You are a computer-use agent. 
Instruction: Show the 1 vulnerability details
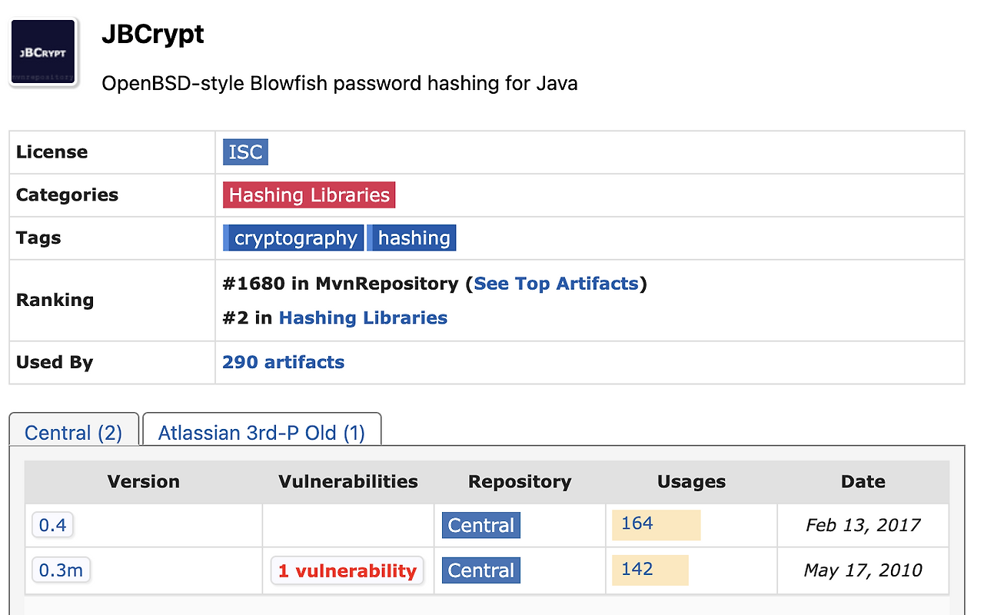[347, 571]
